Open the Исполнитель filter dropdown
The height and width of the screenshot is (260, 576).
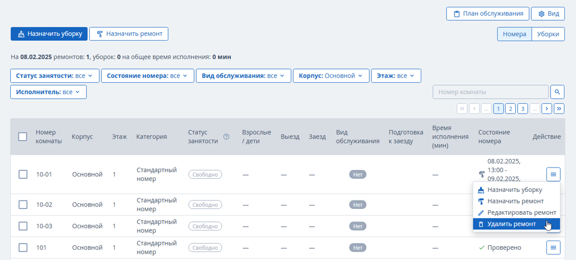48,92
